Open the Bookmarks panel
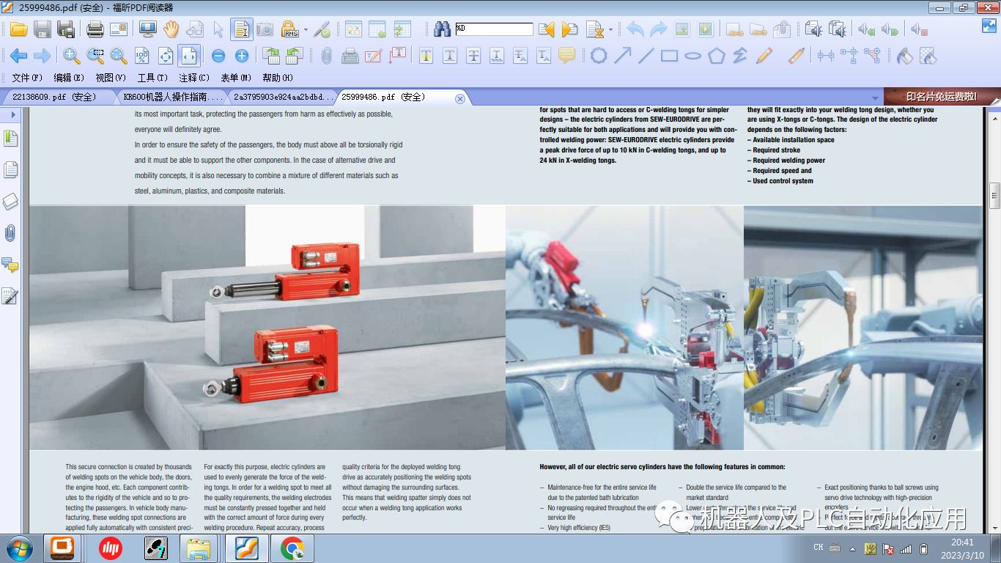The image size is (1001, 563). [x=10, y=138]
